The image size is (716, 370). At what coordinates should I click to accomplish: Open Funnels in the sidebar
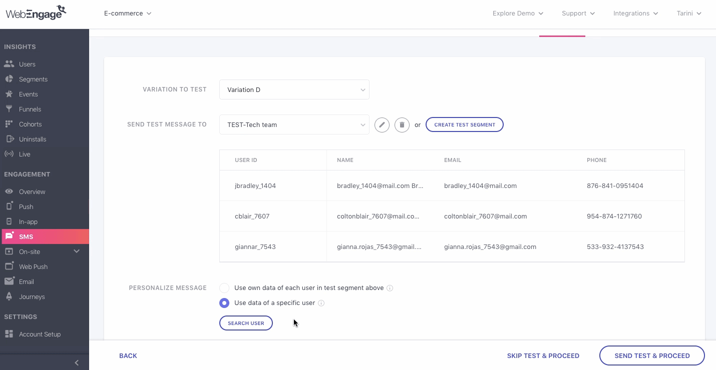[x=30, y=109]
